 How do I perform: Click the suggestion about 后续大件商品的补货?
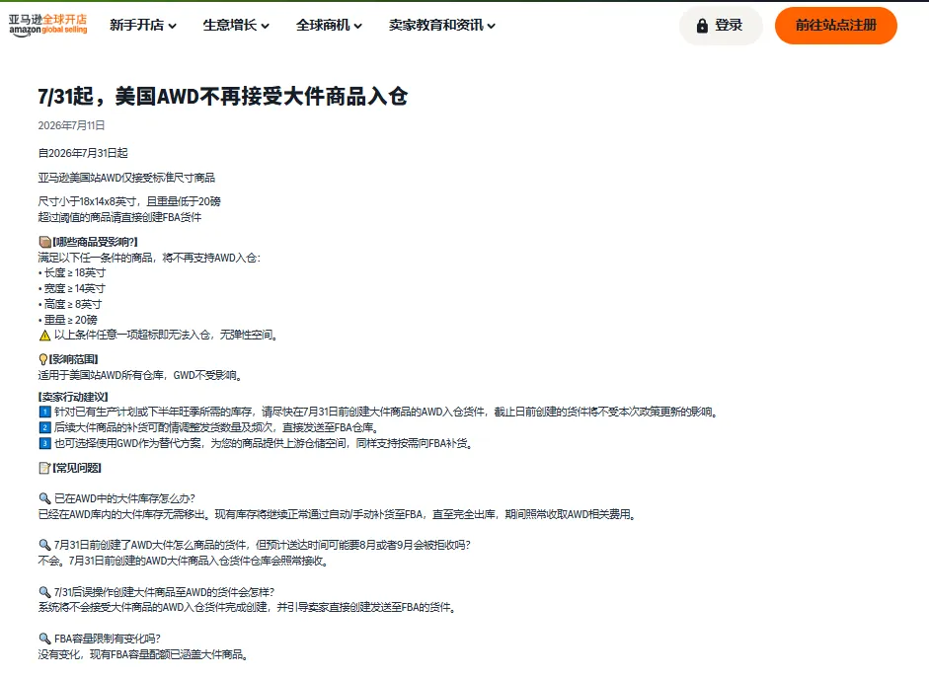coord(217,427)
